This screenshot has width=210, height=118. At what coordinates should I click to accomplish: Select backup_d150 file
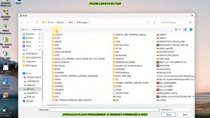[165, 72]
